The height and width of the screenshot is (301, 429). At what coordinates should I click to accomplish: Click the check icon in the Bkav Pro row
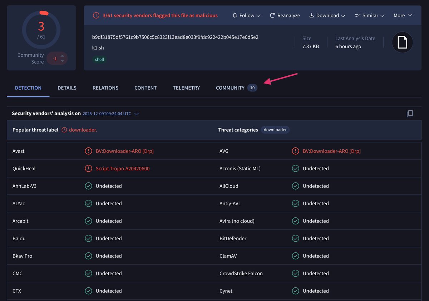coord(88,256)
